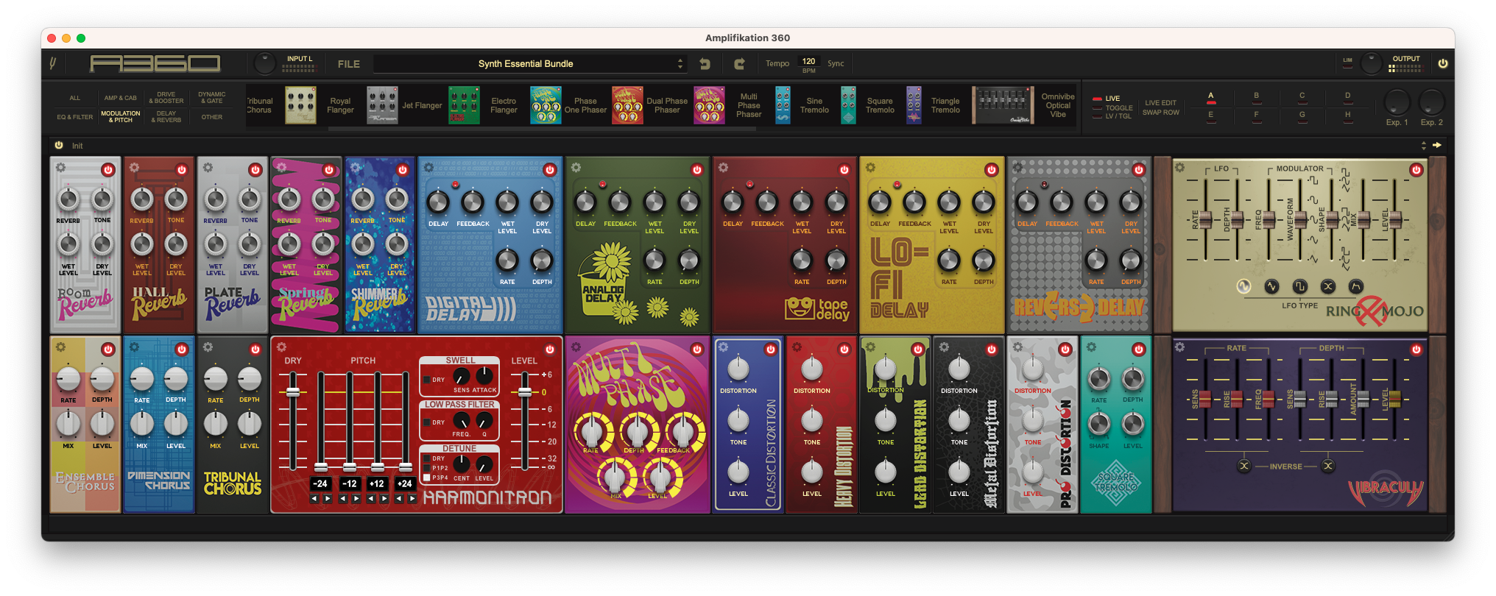1496x596 pixels.
Task: Select the Triangle Tremolo pedal thumbnail
Action: [x=914, y=105]
